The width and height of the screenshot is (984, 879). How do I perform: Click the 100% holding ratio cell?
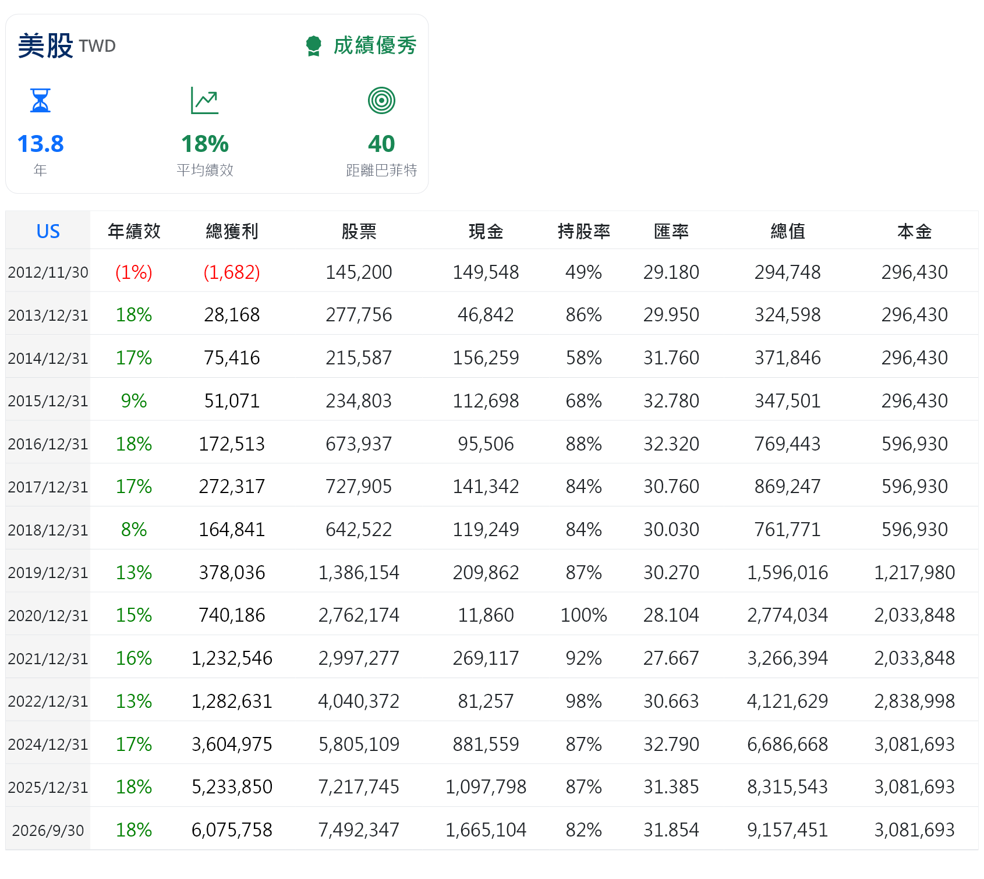click(x=583, y=615)
